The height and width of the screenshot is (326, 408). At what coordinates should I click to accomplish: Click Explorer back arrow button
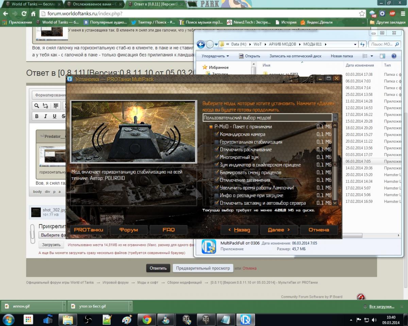(x=201, y=44)
